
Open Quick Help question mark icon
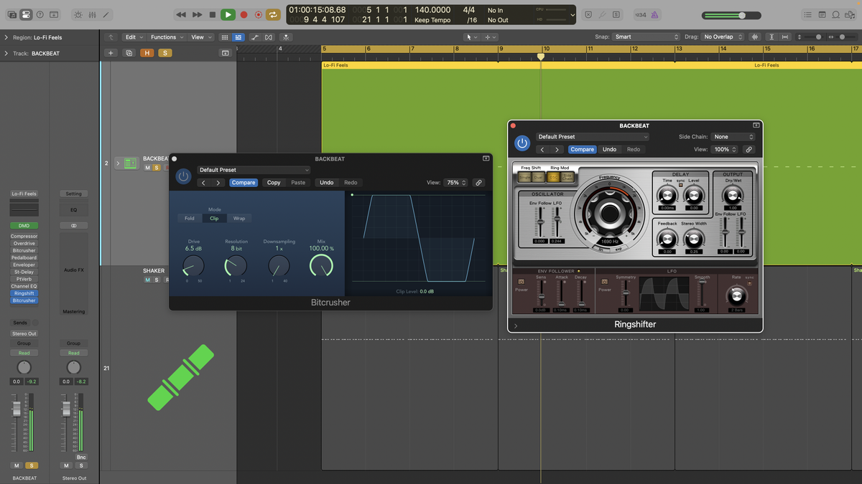[40, 14]
